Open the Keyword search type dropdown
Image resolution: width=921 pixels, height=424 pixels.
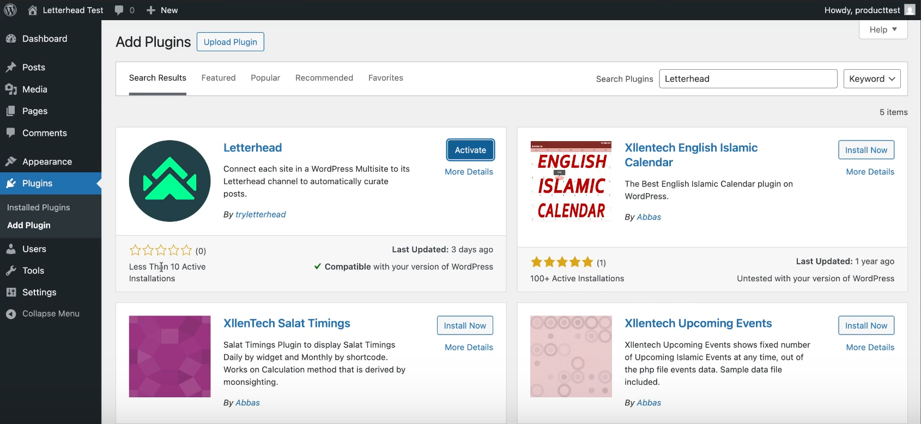pos(871,79)
